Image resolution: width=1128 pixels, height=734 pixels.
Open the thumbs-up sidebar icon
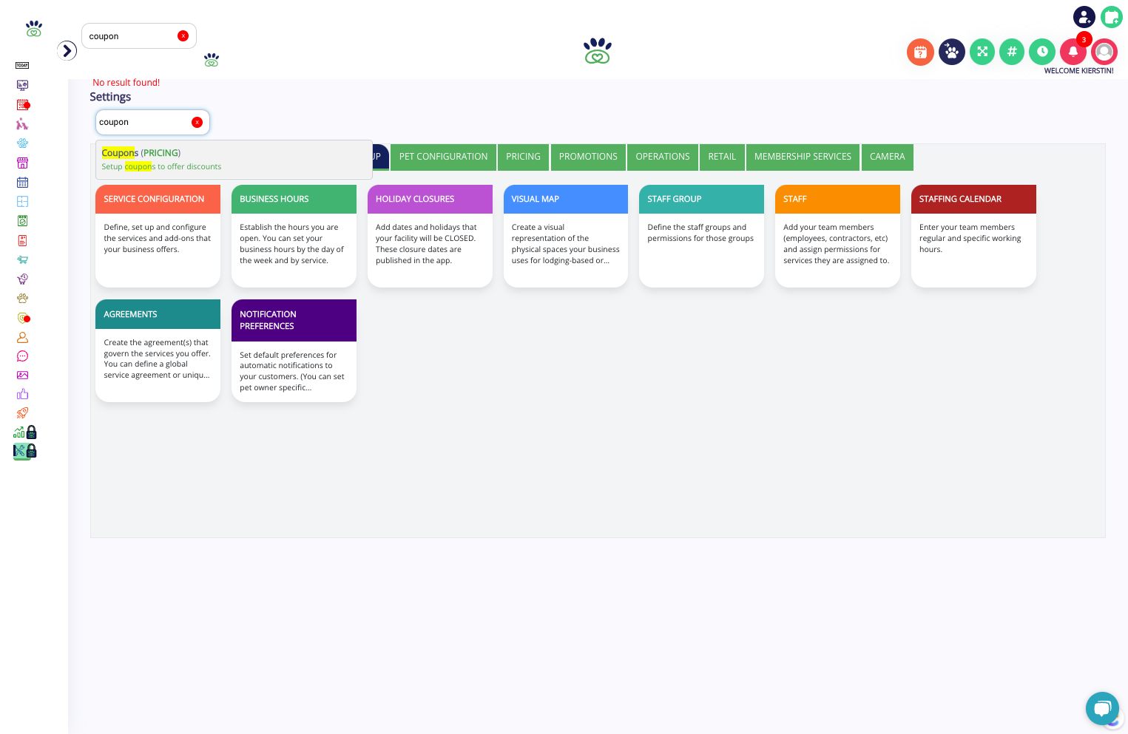coord(22,394)
